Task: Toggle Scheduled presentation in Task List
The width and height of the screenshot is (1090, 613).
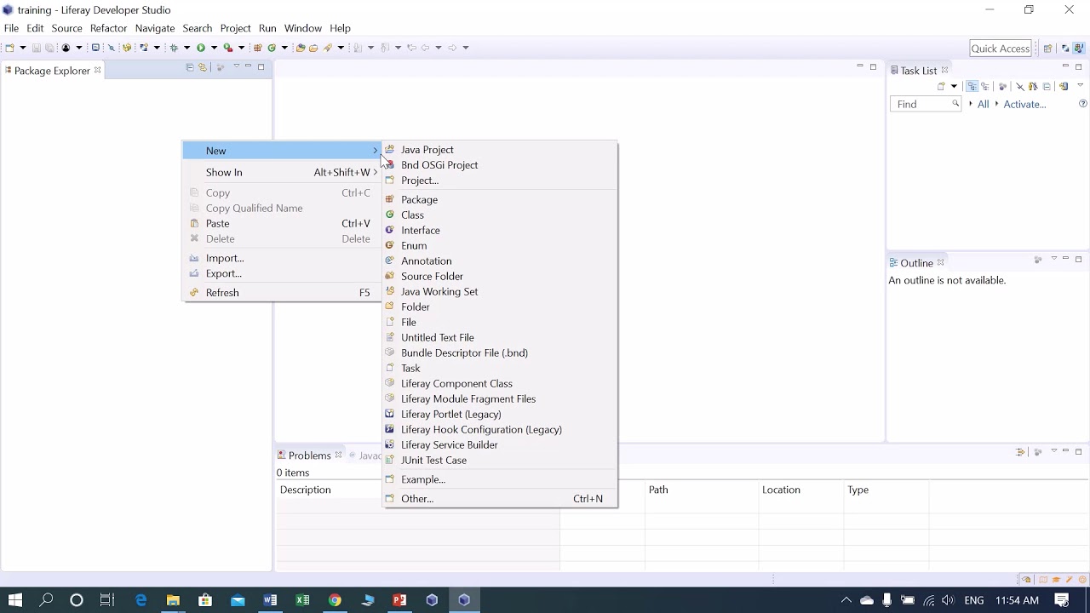Action: coord(985,86)
